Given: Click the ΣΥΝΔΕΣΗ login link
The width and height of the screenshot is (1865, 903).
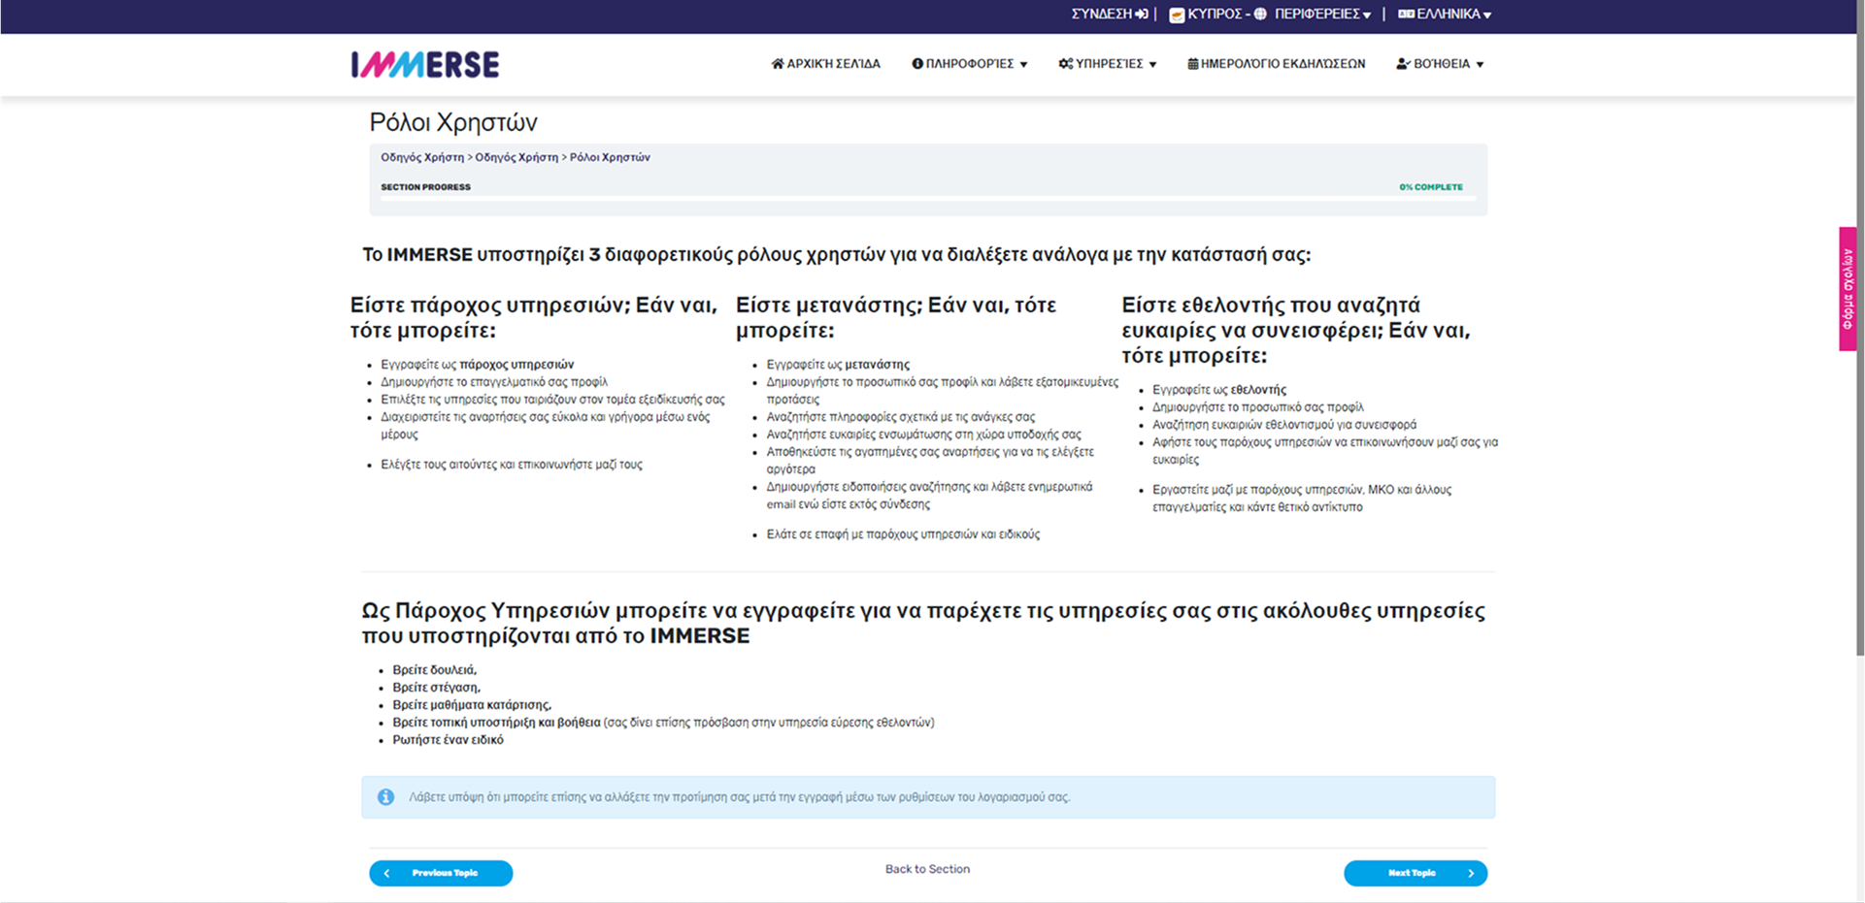Looking at the screenshot, I should (1110, 14).
